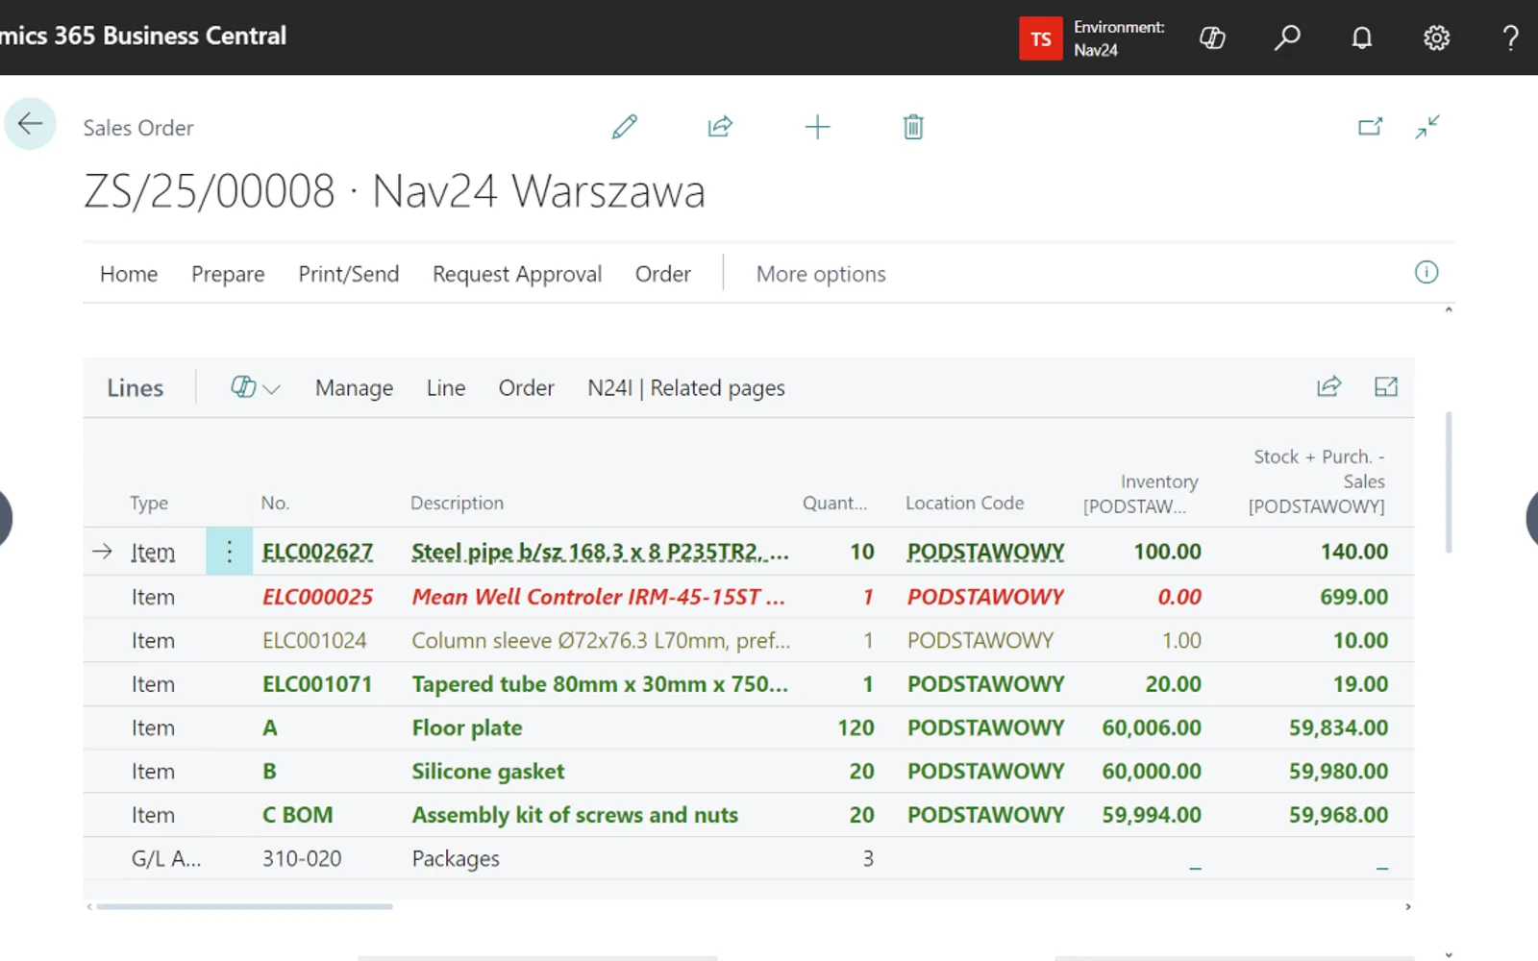Click the Quant... column header
Screen dimensions: 1538x961
click(x=835, y=503)
